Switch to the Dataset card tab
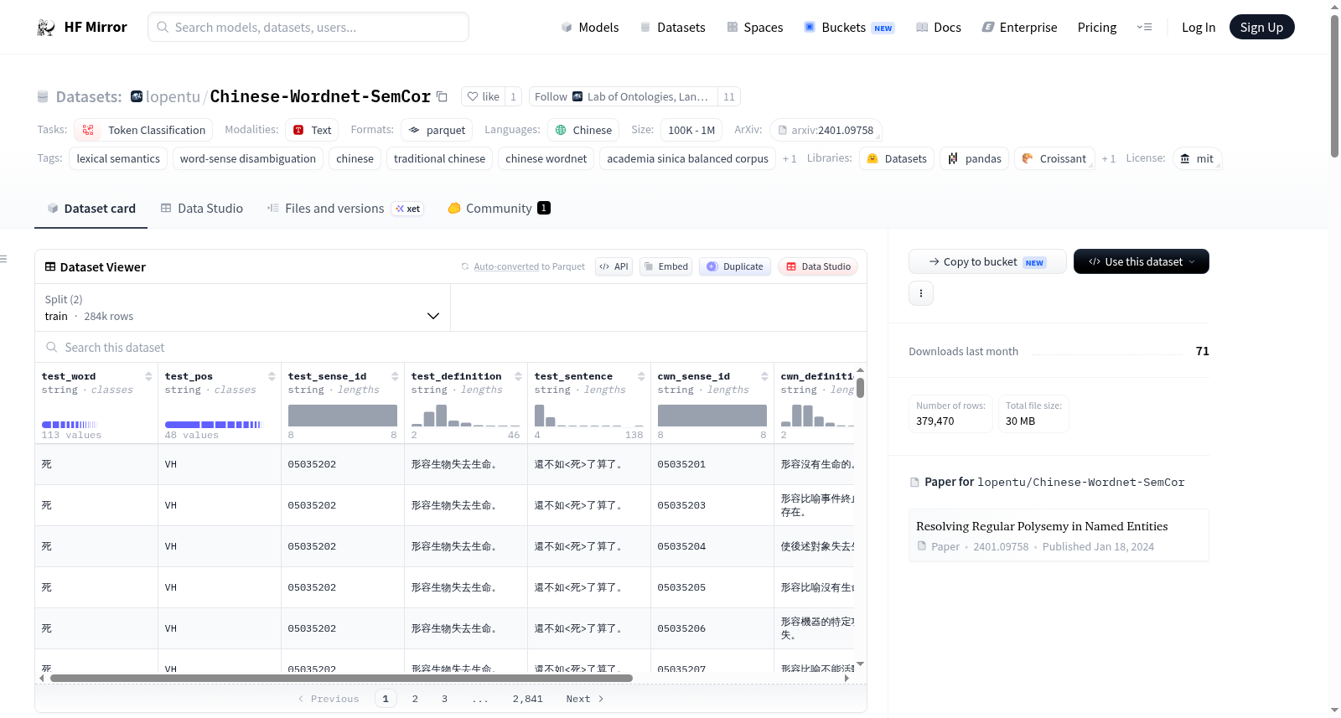 coord(91,209)
